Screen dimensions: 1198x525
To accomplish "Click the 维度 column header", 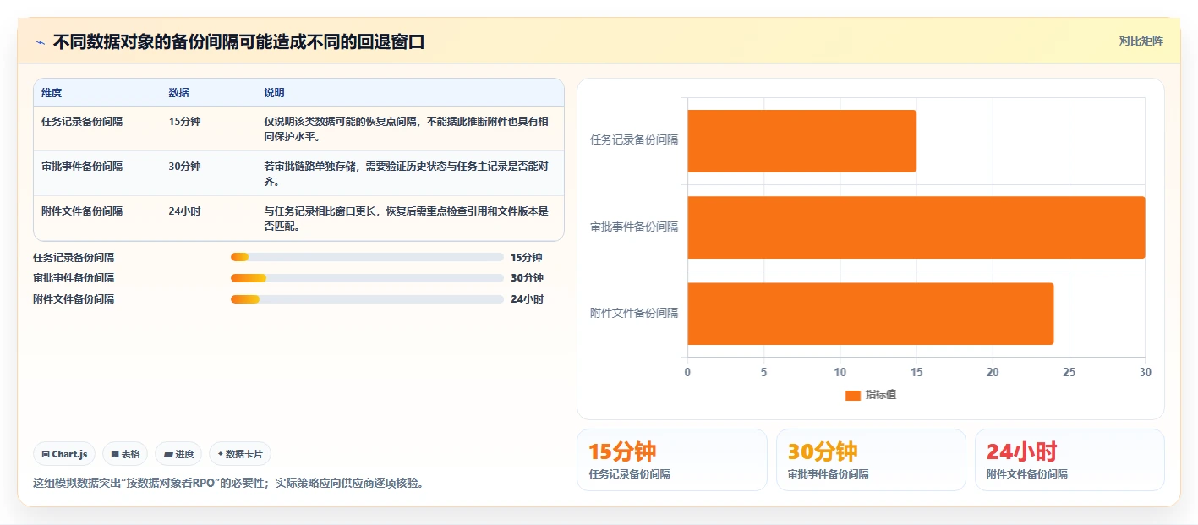I will click(x=52, y=93).
